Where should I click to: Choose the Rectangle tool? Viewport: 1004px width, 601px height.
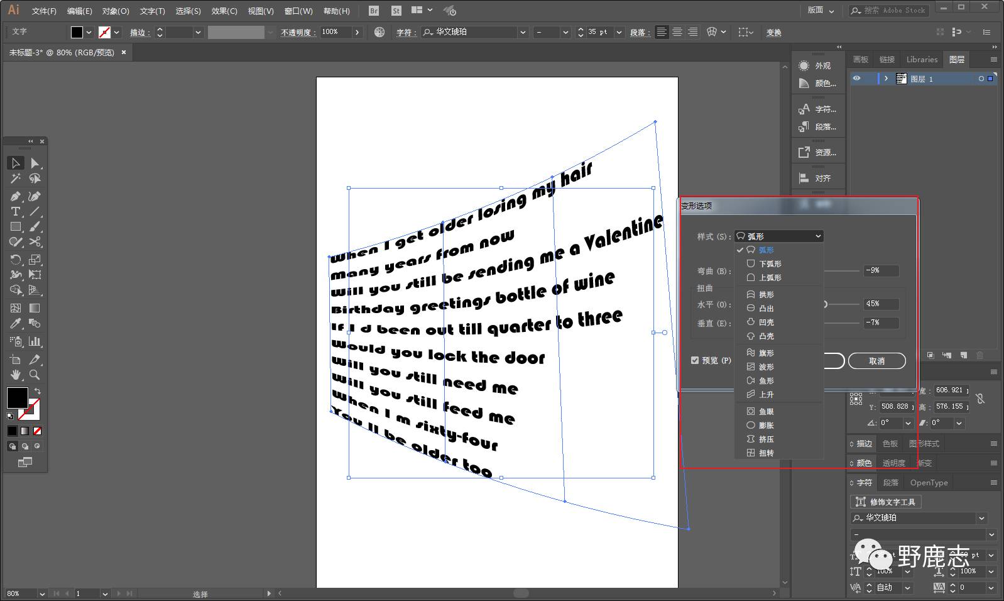coord(16,227)
